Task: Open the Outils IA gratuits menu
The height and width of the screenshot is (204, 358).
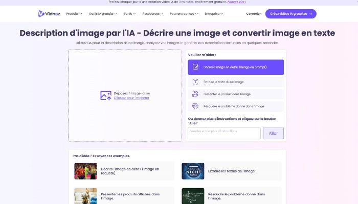Action: (103, 14)
